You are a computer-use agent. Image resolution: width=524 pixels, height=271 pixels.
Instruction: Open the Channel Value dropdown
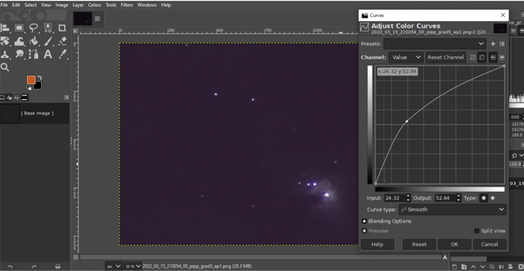406,57
